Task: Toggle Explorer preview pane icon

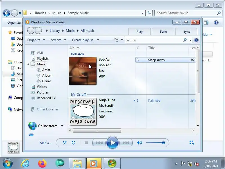Action: [x=206, y=23]
